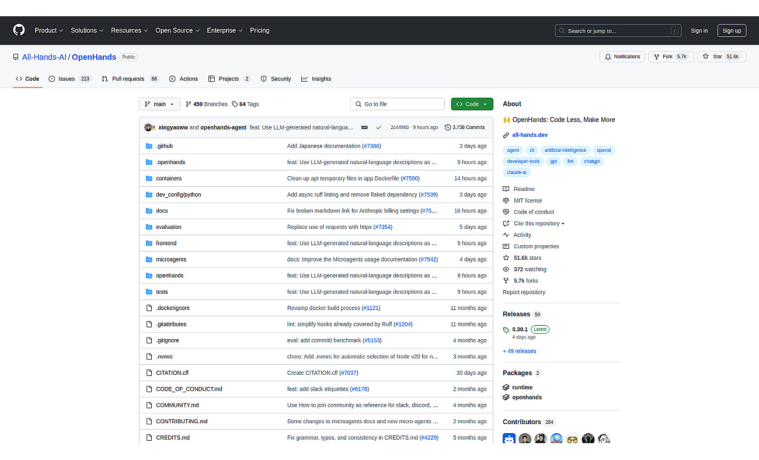Open CONTRIBUTING.md file

tap(182, 421)
